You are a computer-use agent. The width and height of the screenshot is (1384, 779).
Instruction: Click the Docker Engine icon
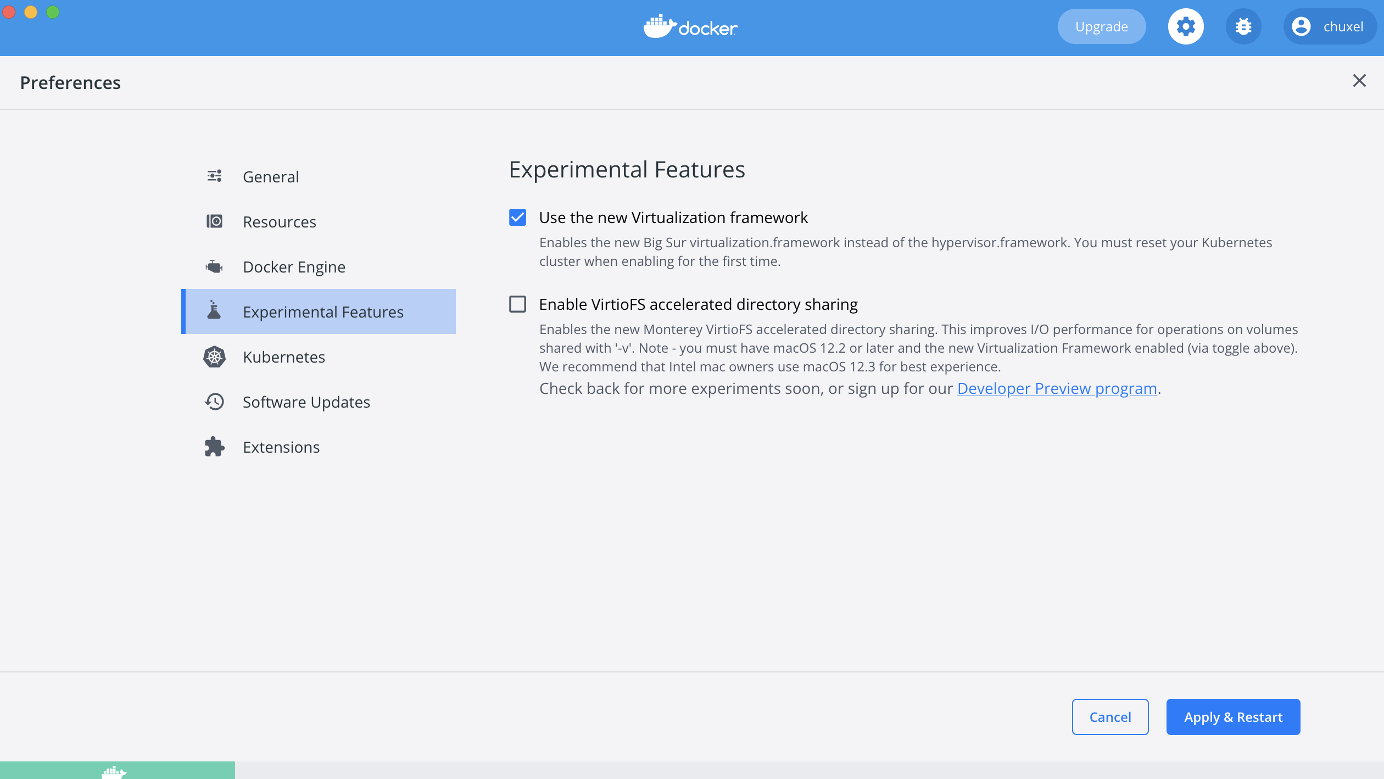[214, 267]
